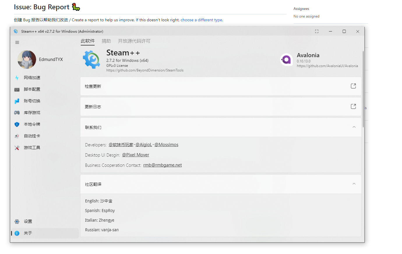
Task: Open 脚本配置 script icon
Action: tap(17, 90)
